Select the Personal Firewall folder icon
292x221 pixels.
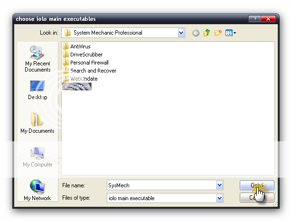(66, 63)
